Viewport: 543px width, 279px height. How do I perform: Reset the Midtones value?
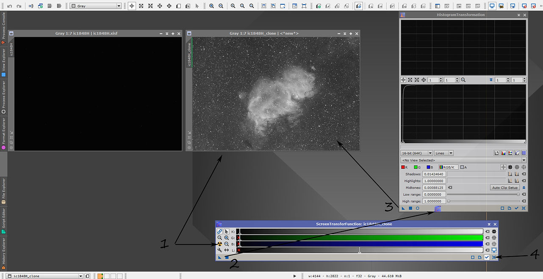tap(450, 188)
